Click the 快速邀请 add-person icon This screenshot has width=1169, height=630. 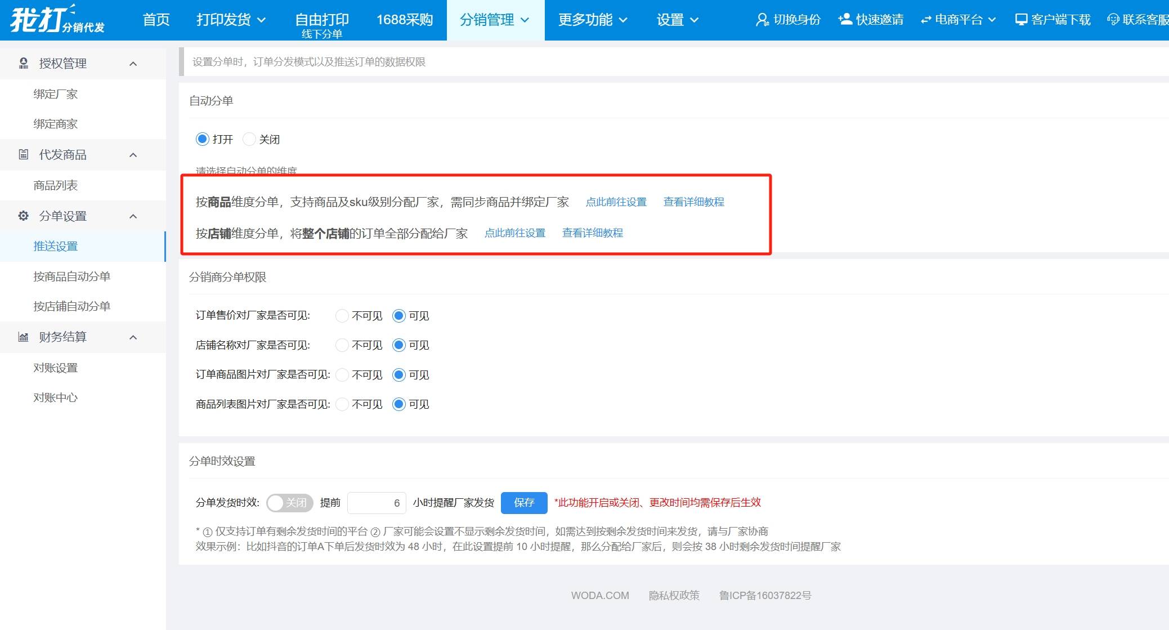pyautogui.click(x=845, y=20)
